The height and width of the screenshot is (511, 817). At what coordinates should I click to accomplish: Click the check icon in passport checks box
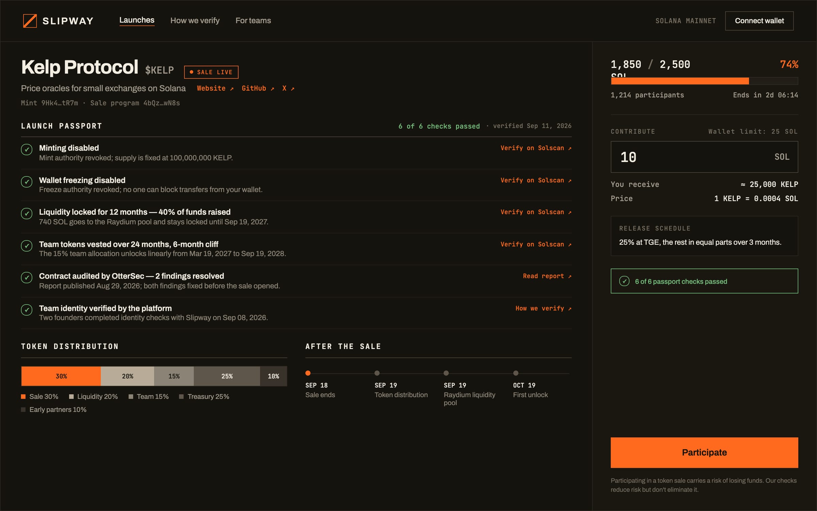point(624,281)
